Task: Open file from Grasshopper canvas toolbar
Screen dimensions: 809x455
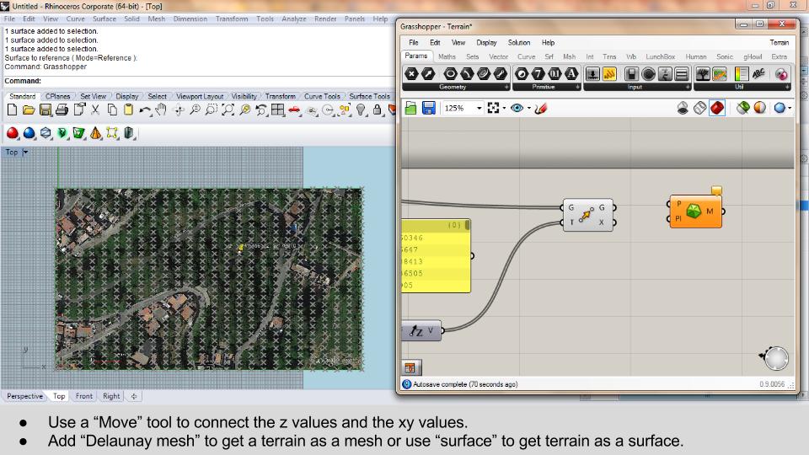Action: (410, 109)
